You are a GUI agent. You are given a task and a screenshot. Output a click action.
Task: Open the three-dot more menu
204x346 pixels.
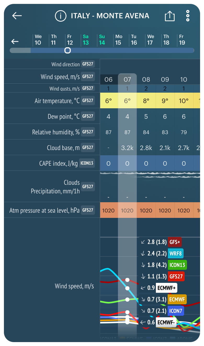188,16
